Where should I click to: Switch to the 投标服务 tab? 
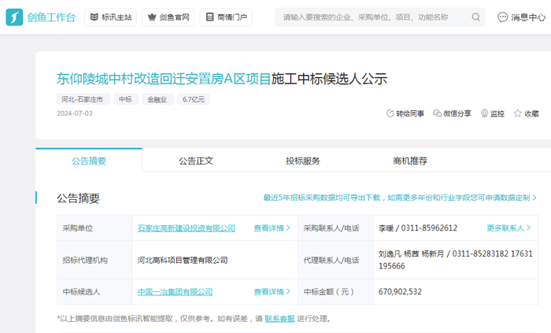303,161
